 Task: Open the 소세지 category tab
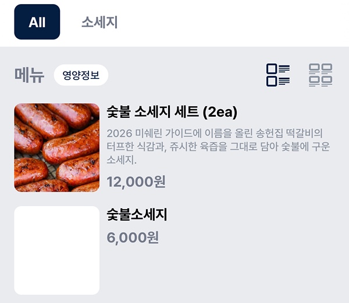[x=99, y=23]
